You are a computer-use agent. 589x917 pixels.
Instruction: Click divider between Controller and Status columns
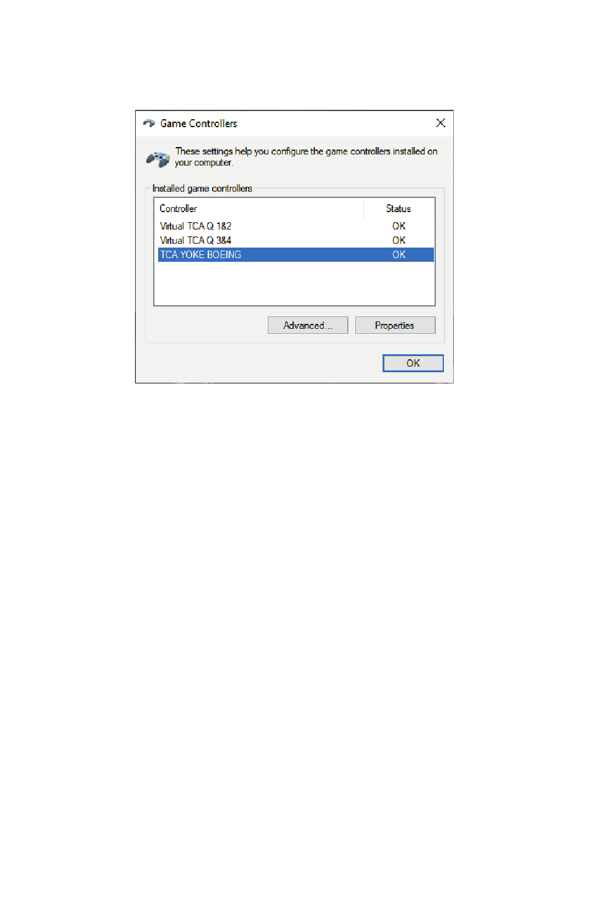pos(364,208)
